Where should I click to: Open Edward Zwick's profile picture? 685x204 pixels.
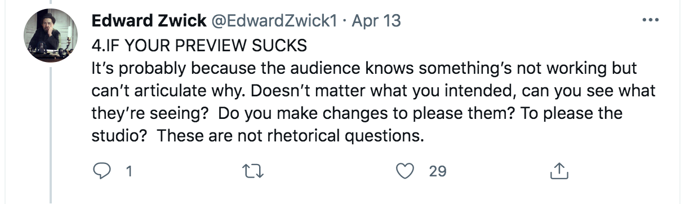[x=50, y=34]
